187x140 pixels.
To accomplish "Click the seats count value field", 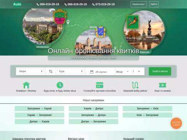I will pyautogui.click(x=133, y=72).
